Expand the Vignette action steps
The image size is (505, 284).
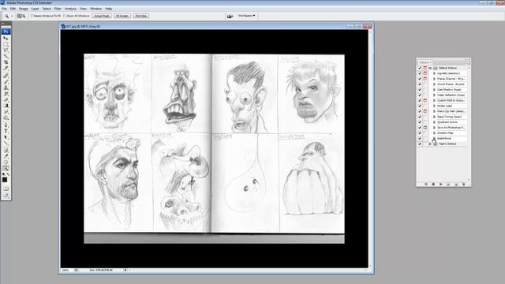[x=434, y=73]
